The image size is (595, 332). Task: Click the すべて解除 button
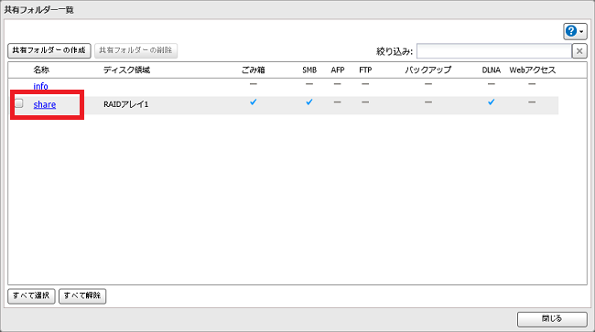point(82,296)
